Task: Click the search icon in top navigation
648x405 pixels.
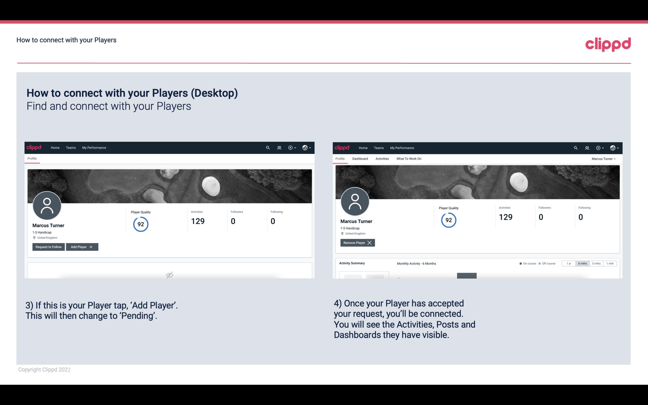Action: [267, 147]
